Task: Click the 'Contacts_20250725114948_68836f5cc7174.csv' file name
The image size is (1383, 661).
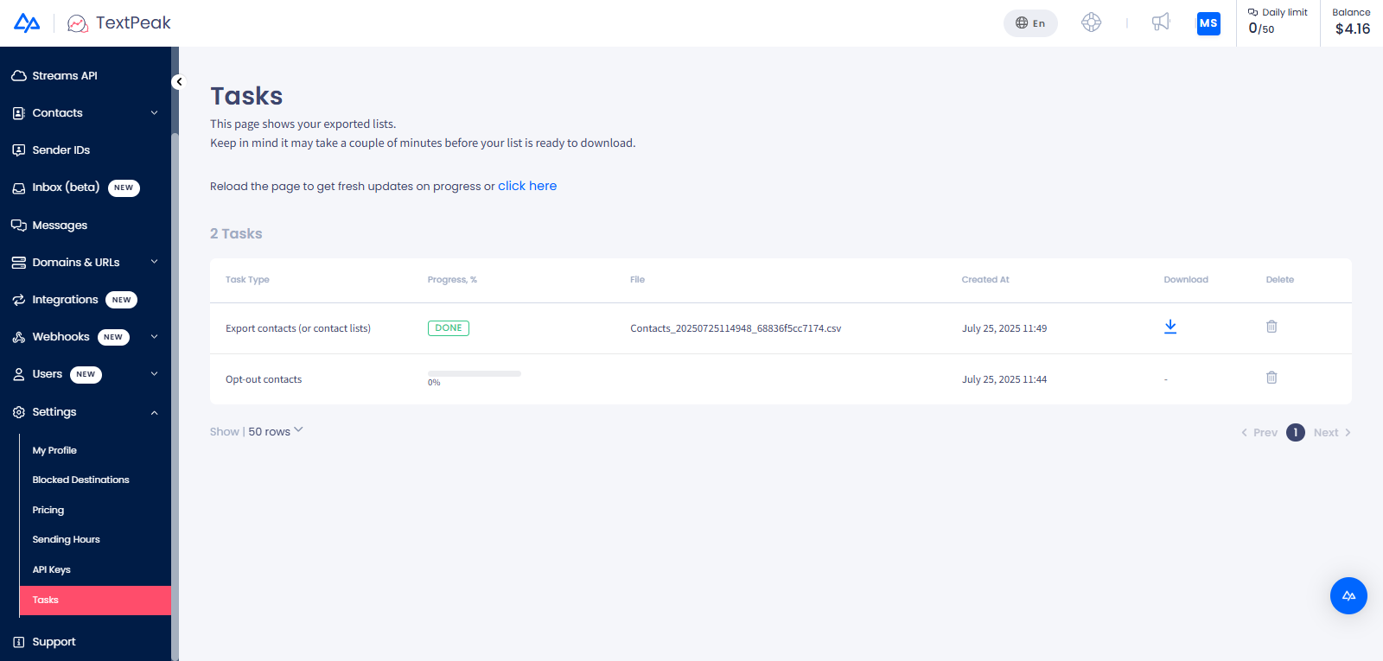Action: click(736, 328)
